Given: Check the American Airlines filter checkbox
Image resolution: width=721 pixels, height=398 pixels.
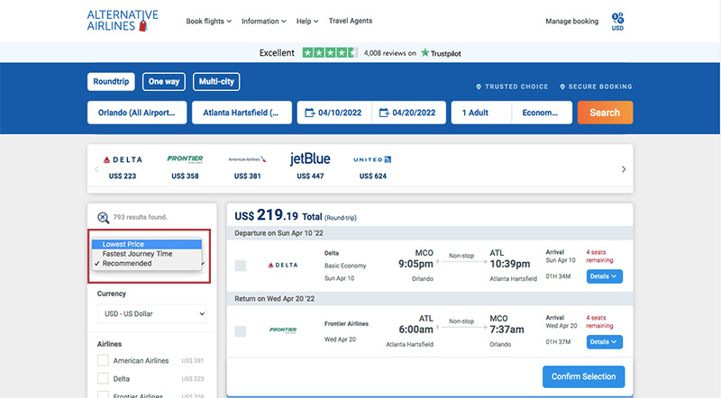Looking at the screenshot, I should (x=103, y=360).
